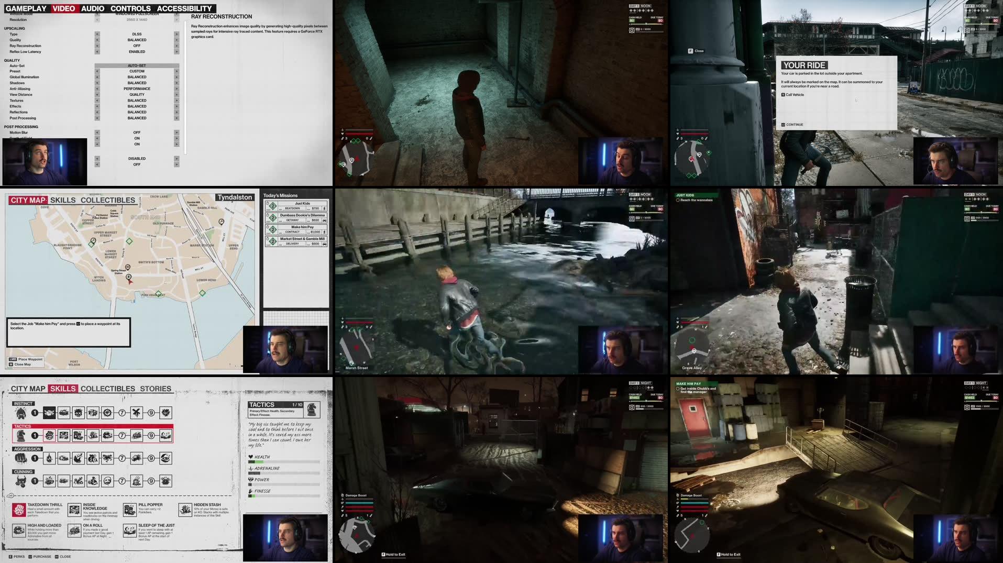Screen dimensions: 1003x563
Task: Toggle Ray Reconstruction with its left arrow
Action: [x=97, y=46]
